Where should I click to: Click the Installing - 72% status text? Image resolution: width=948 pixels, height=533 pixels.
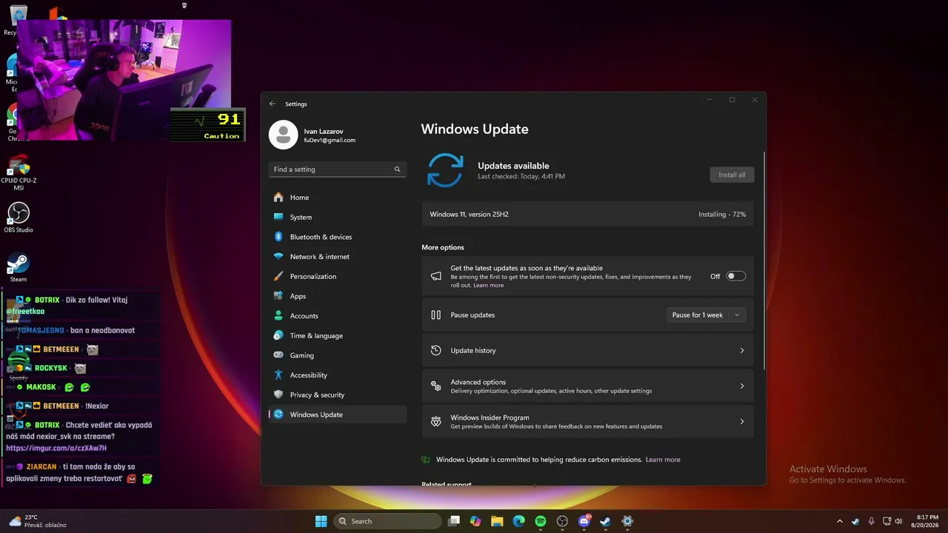point(722,215)
